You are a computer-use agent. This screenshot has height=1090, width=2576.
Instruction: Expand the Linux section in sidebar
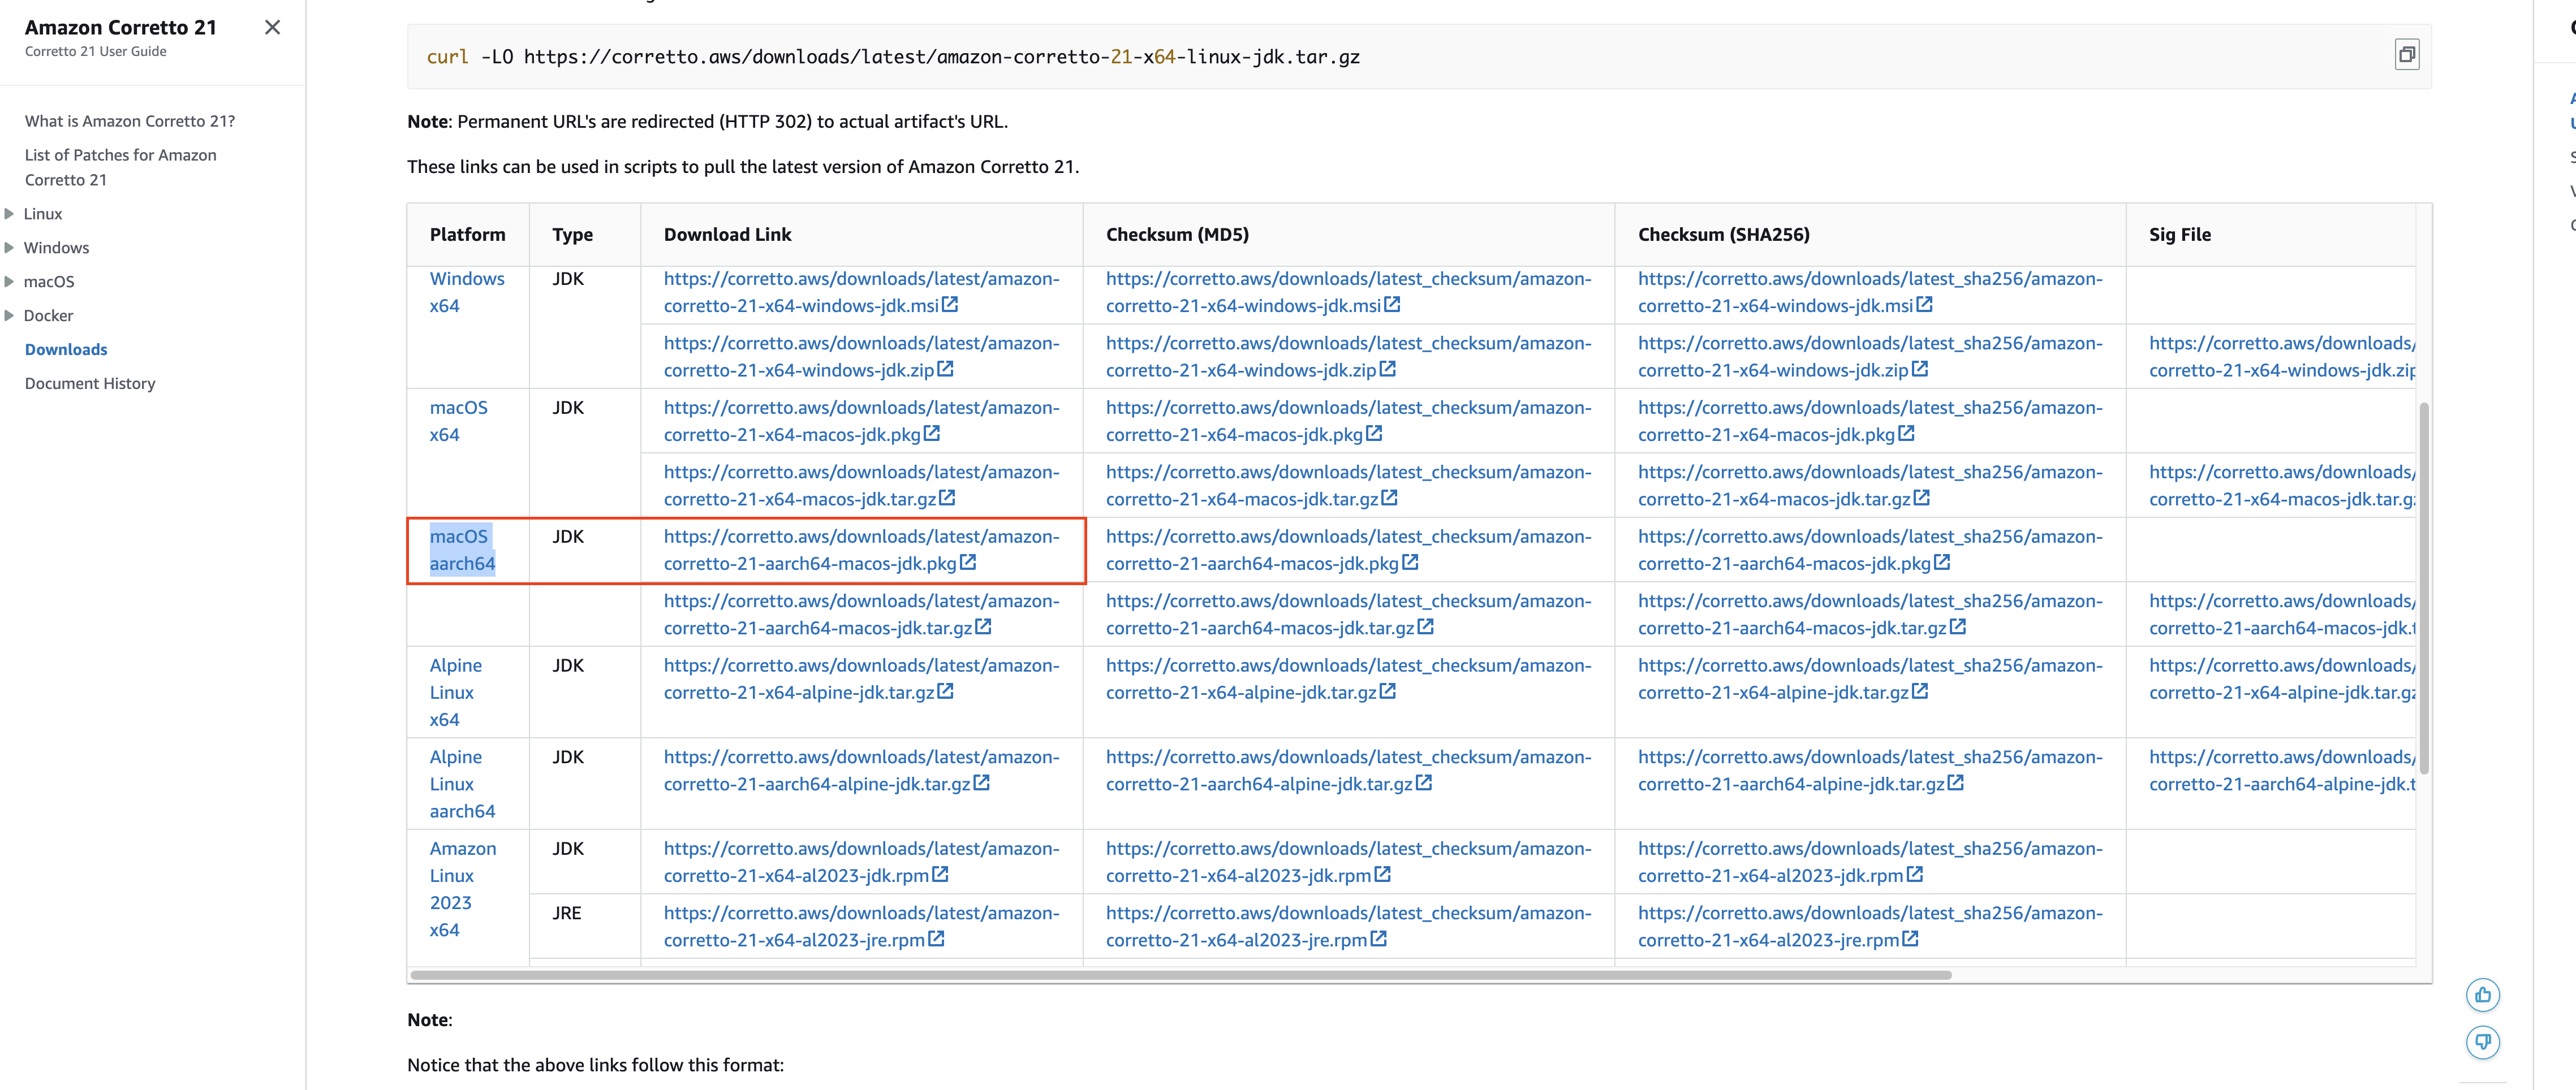(x=10, y=214)
